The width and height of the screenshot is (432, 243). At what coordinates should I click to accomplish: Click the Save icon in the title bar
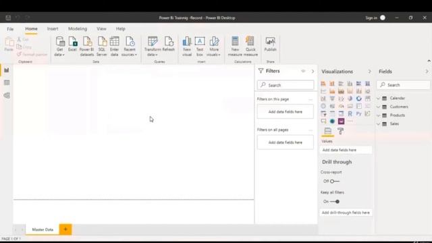[8, 18]
